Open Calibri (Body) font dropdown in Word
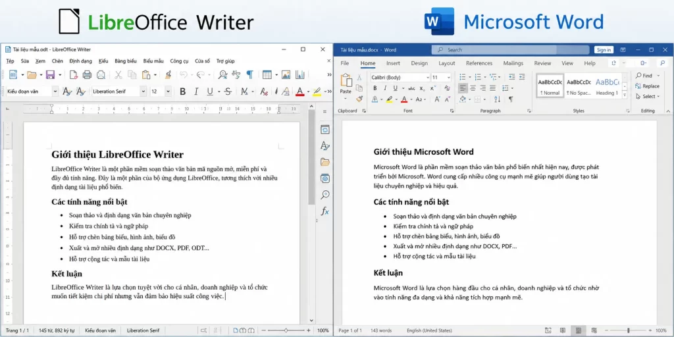This screenshot has height=337, width=674. (x=428, y=78)
